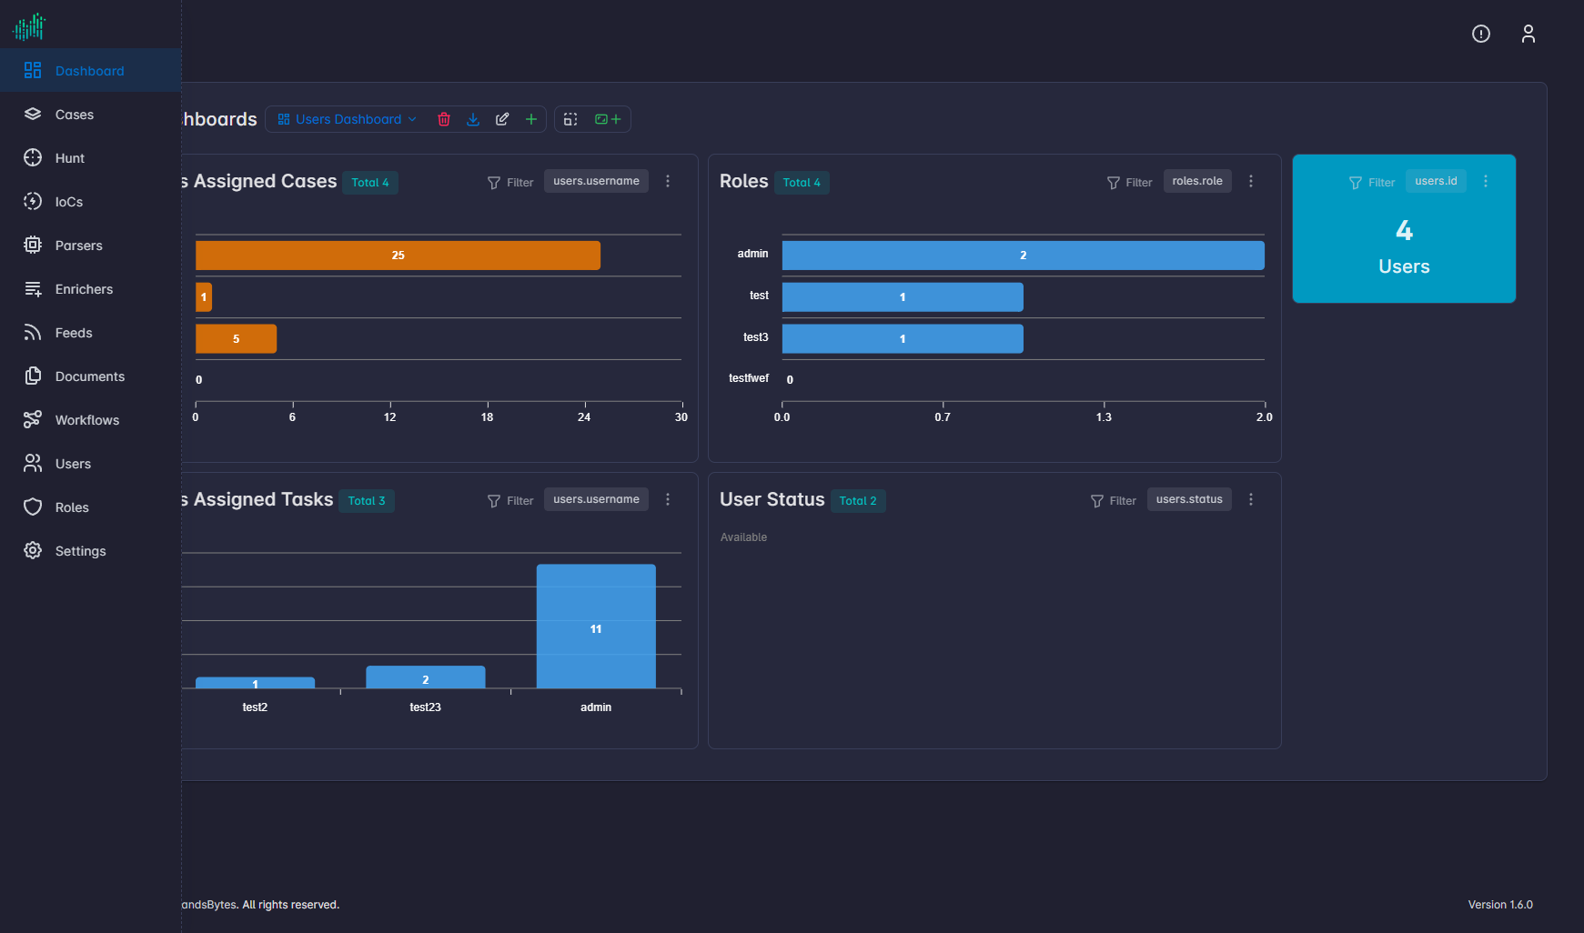Open Enrichers in sidebar
The height and width of the screenshot is (933, 1584).
91,288
